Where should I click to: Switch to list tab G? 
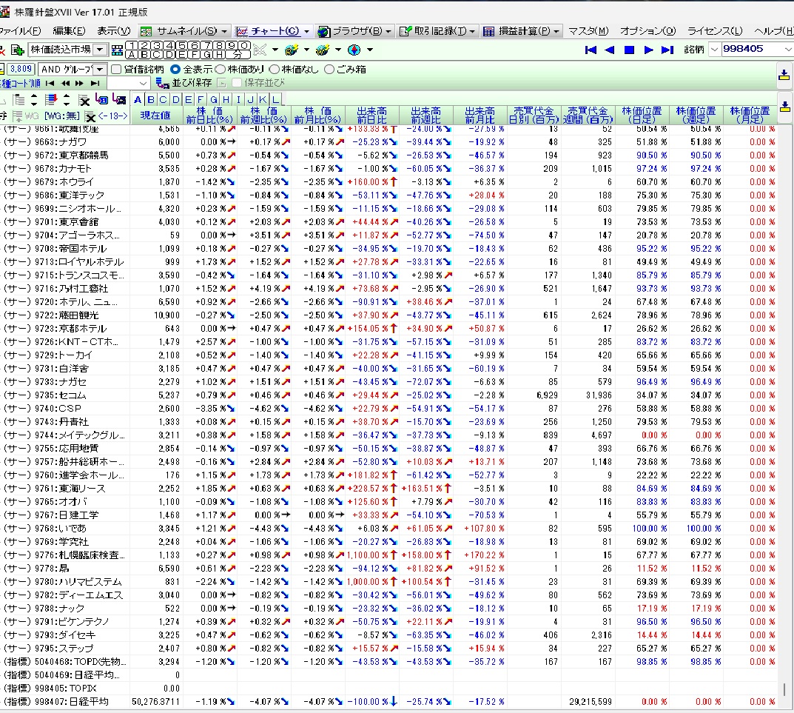click(213, 100)
